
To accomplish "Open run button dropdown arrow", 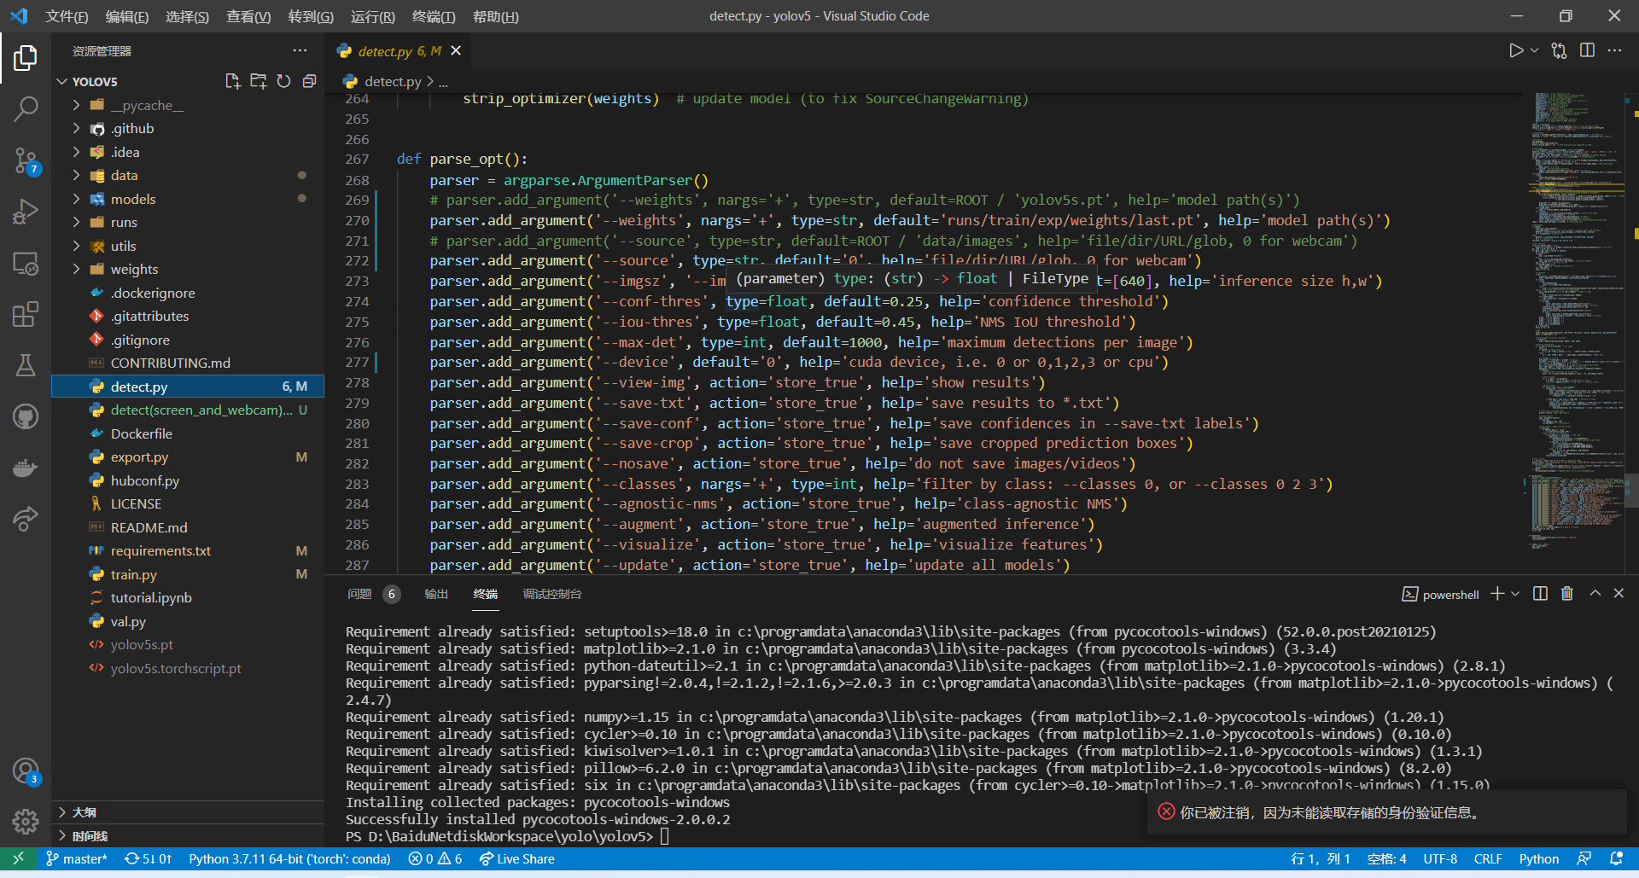I will coord(1534,50).
